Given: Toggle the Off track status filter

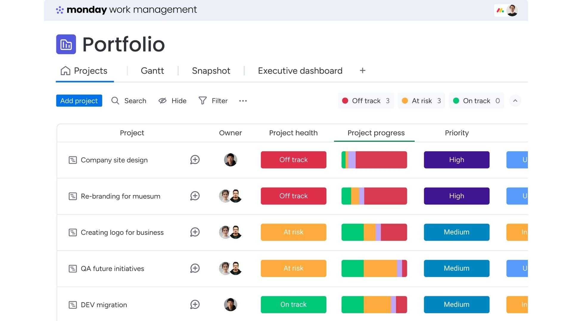Looking at the screenshot, I should [x=366, y=101].
